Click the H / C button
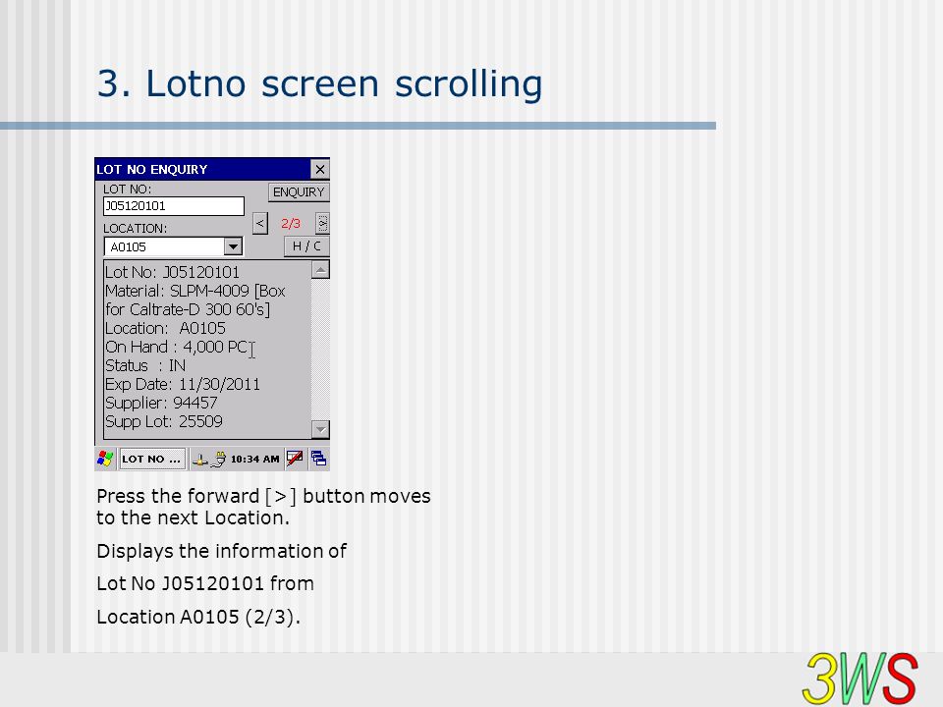This screenshot has height=707, width=943. point(306,245)
